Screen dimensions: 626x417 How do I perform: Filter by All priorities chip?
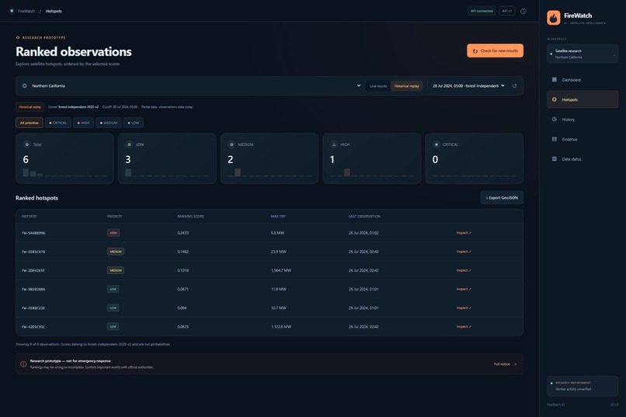point(30,123)
